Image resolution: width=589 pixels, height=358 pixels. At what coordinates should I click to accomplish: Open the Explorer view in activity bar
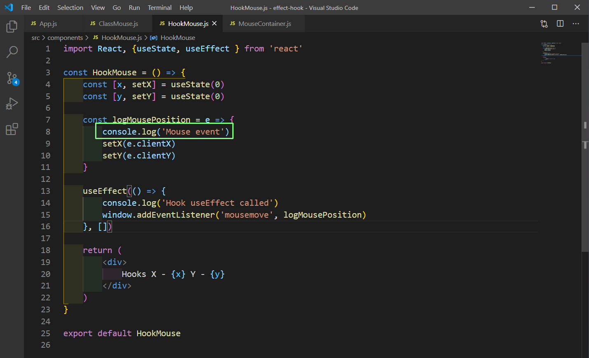coord(12,27)
